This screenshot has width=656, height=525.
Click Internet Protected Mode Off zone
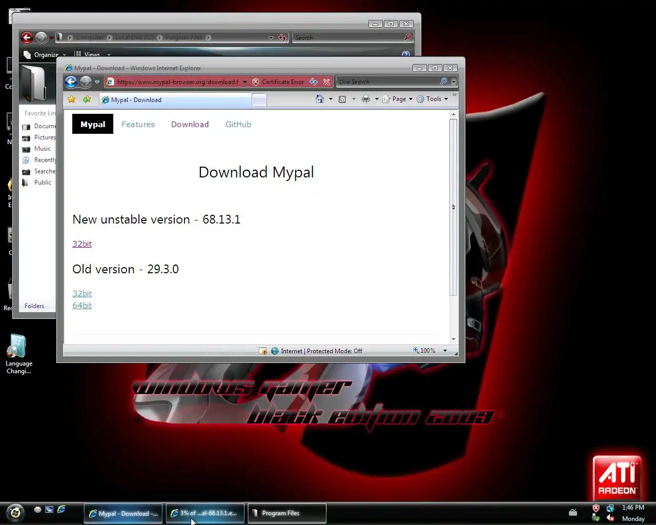point(316,351)
